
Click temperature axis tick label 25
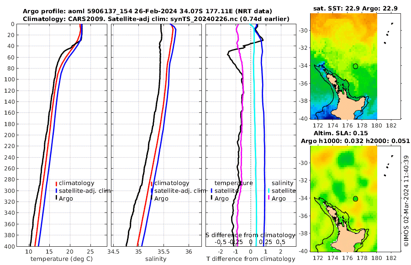click(90, 252)
